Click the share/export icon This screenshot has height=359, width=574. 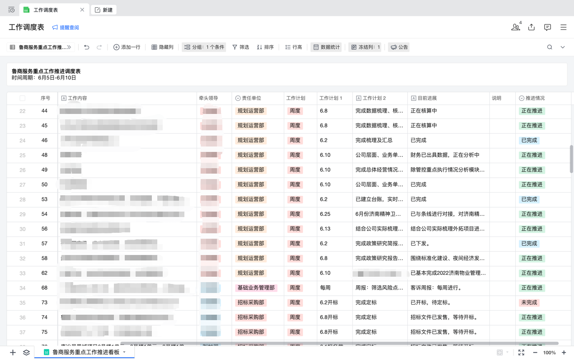(x=532, y=28)
